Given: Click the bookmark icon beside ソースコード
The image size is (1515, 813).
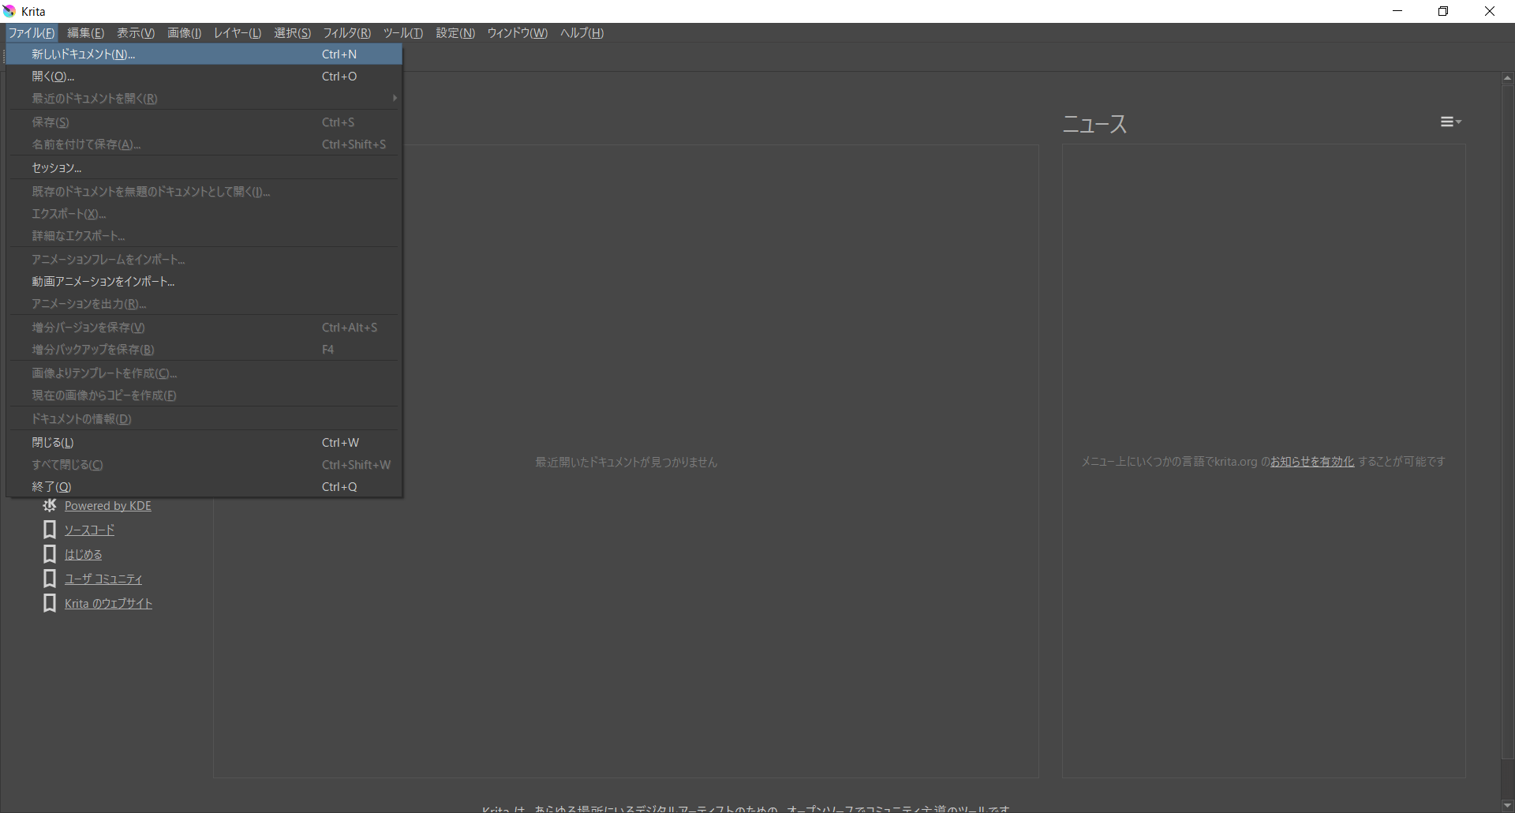Looking at the screenshot, I should point(50,530).
